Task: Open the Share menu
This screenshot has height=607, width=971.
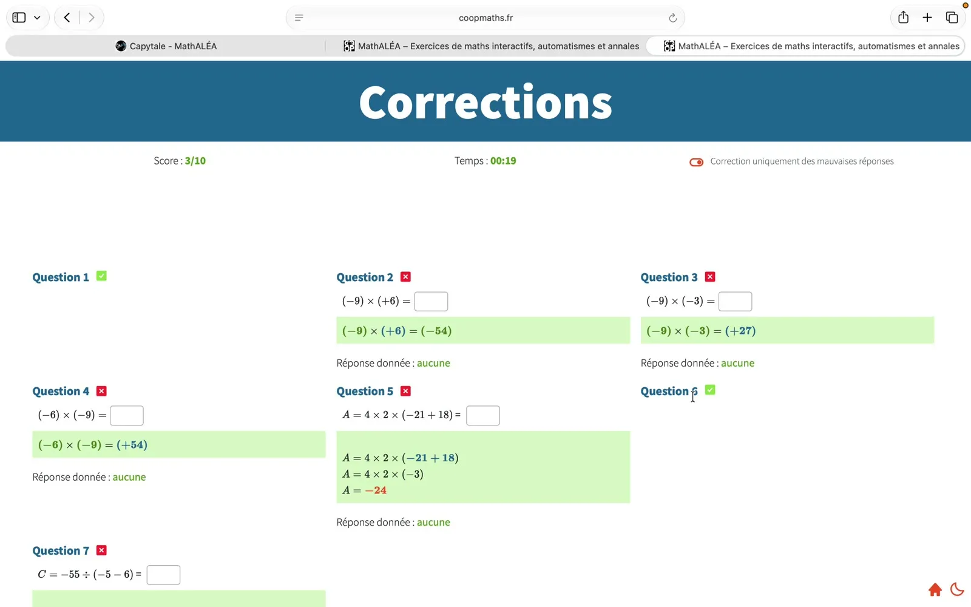Action: click(x=903, y=18)
